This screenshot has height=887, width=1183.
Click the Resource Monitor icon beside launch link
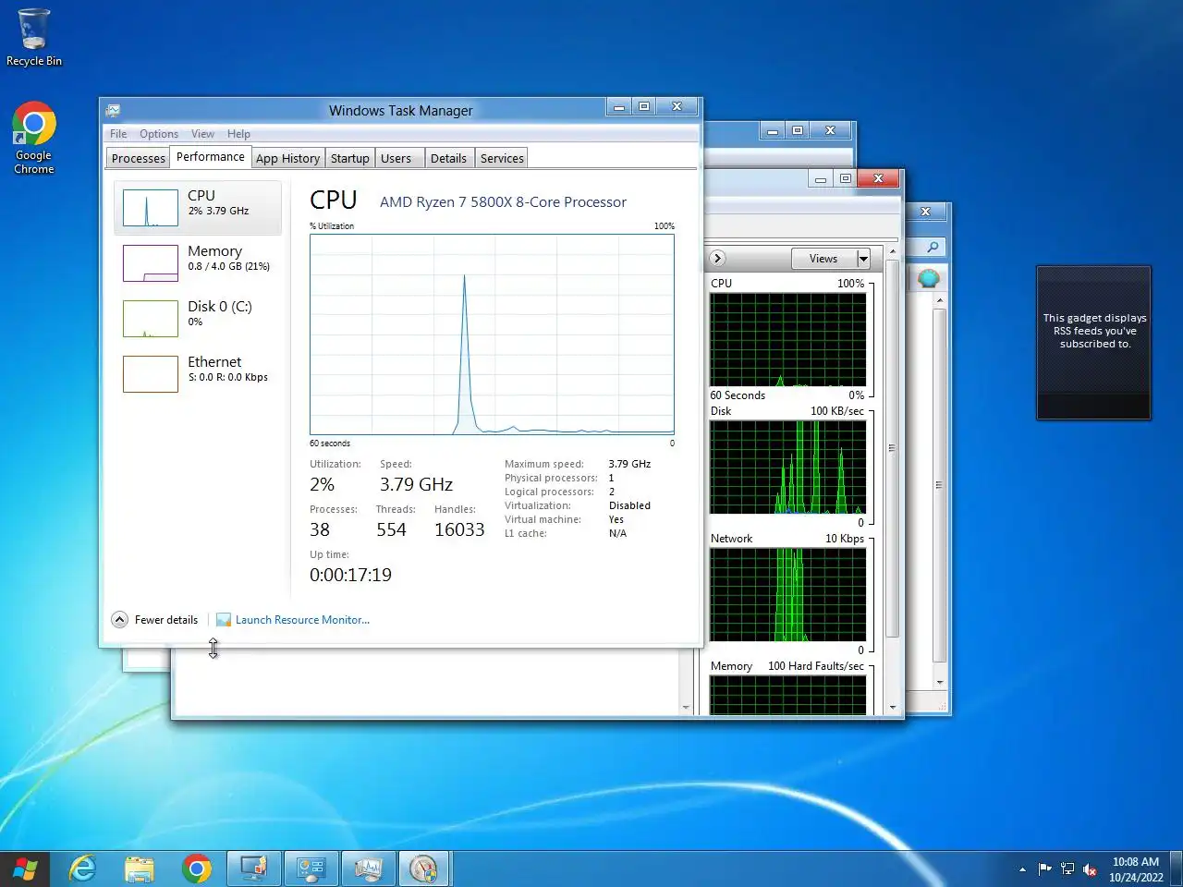click(224, 620)
